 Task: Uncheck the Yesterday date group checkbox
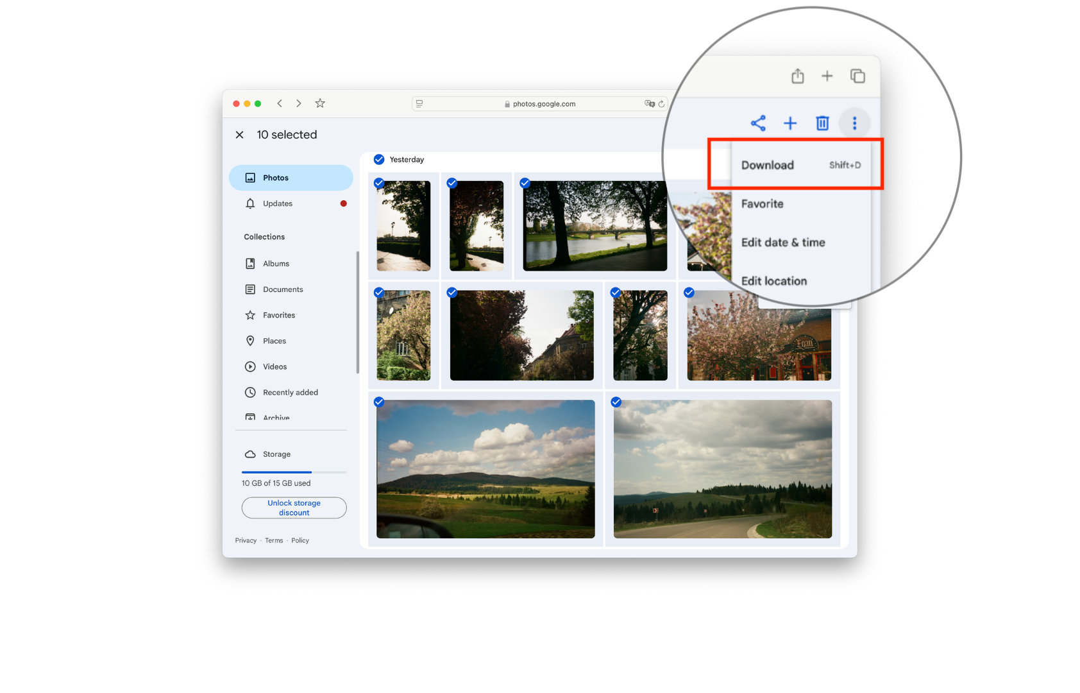click(379, 160)
